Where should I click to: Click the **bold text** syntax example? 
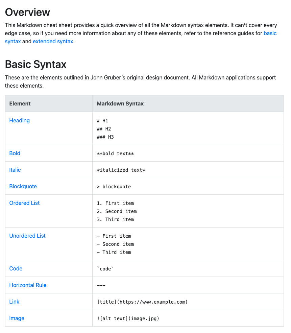[115, 154]
